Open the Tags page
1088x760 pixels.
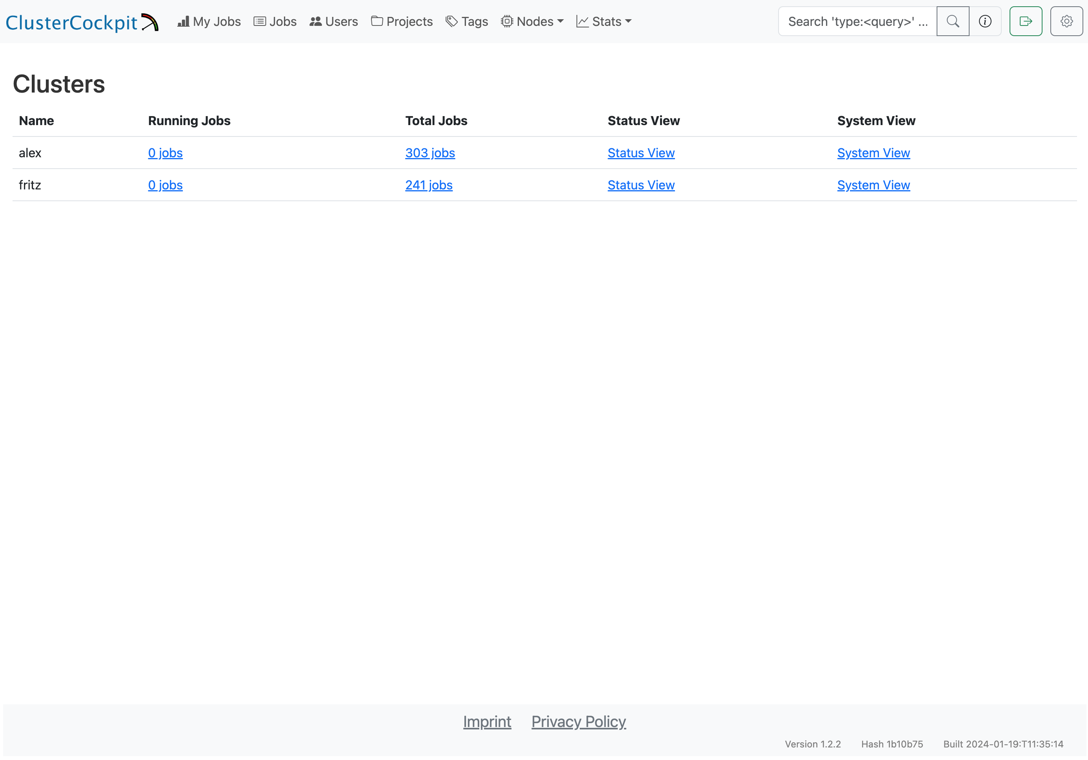click(467, 21)
